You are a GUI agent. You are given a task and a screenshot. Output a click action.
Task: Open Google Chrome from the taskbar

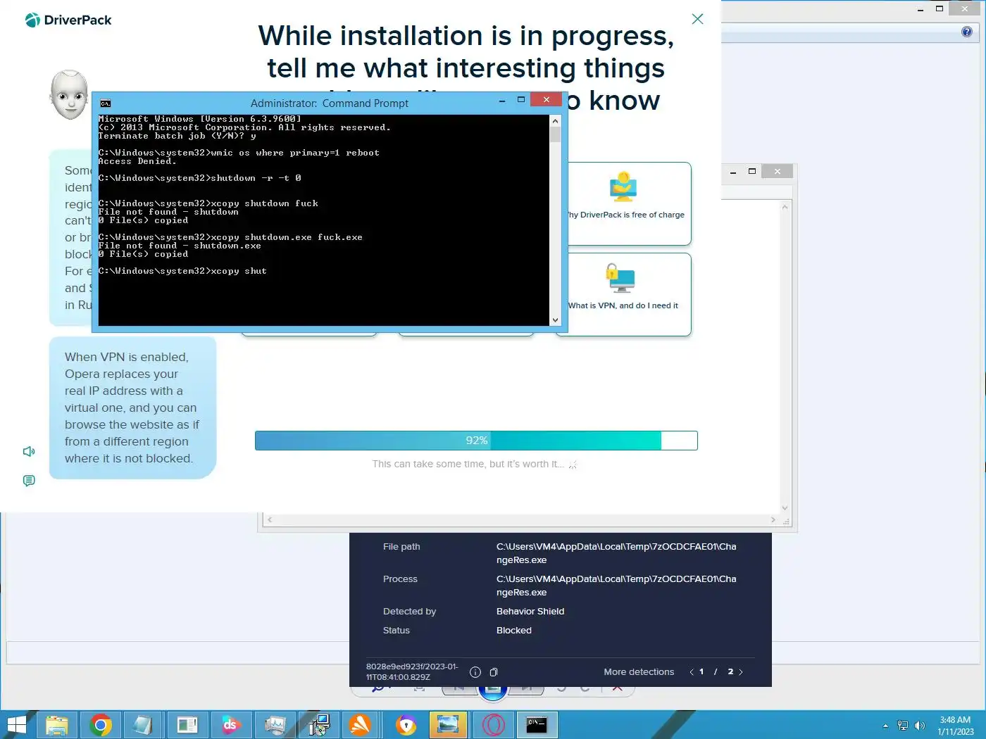coord(101,725)
